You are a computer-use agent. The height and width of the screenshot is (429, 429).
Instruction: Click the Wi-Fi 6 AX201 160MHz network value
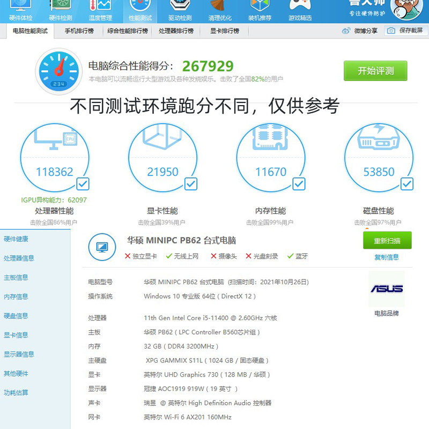(188, 417)
